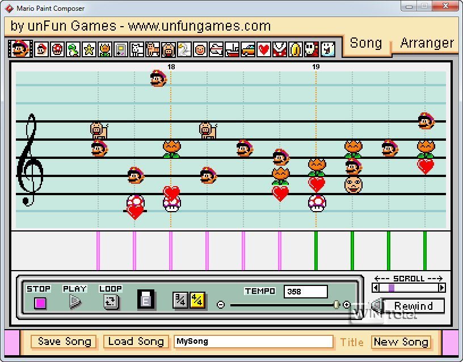463x362 pixels.
Task: Select the Heart instrument icon
Action: coord(264,49)
